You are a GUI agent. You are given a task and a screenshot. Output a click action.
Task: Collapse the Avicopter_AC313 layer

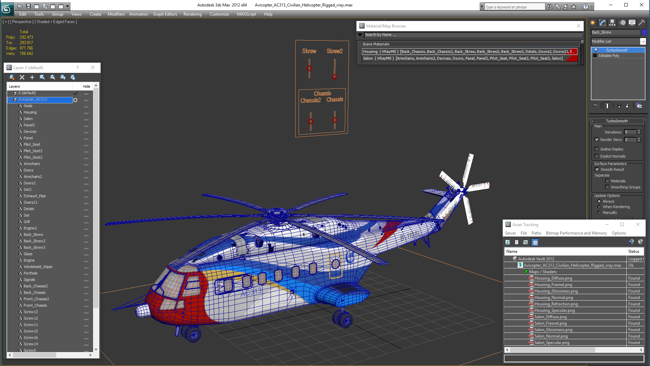(x=10, y=100)
